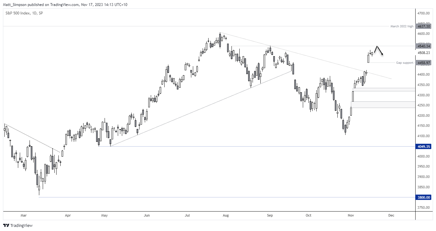The image size is (436, 231).
Task: Click the 4508.23 current price on axis
Action: tap(423, 53)
